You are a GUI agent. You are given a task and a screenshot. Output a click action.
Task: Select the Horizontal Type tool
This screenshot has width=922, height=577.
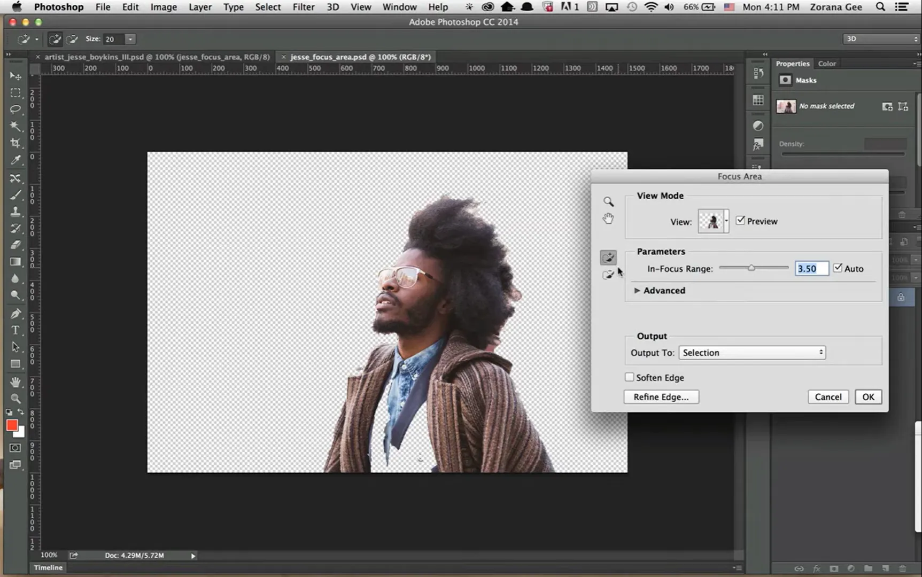pyautogui.click(x=16, y=330)
